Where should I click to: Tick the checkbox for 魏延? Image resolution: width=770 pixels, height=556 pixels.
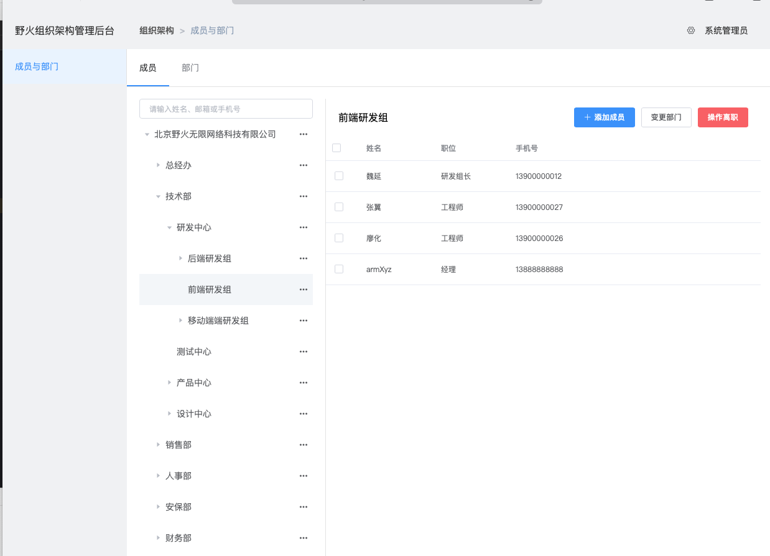click(339, 176)
